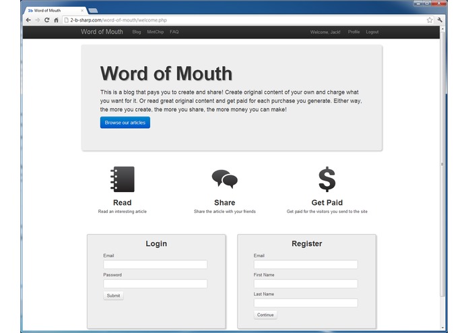Click the Browse our articles button
This screenshot has width=468, height=333.
(x=125, y=123)
